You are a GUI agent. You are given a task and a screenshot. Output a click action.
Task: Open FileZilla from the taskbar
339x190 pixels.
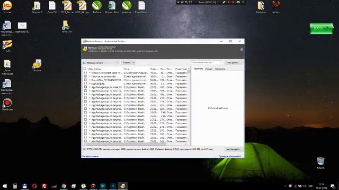click(44, 186)
